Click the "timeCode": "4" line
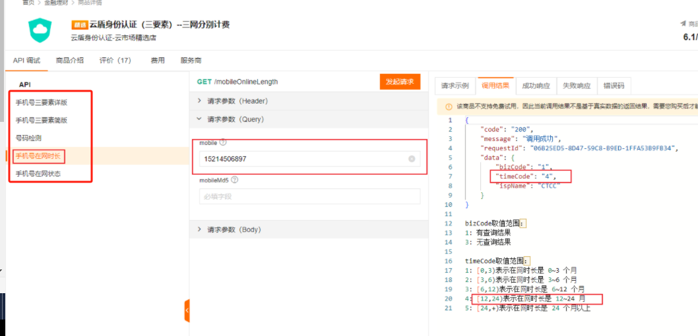The image size is (698, 336). (526, 177)
